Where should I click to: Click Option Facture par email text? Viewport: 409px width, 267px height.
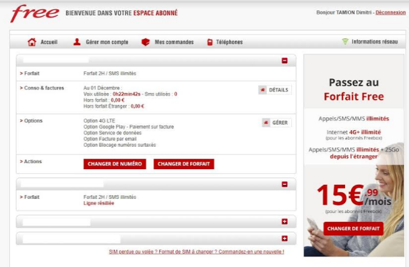[x=110, y=139]
